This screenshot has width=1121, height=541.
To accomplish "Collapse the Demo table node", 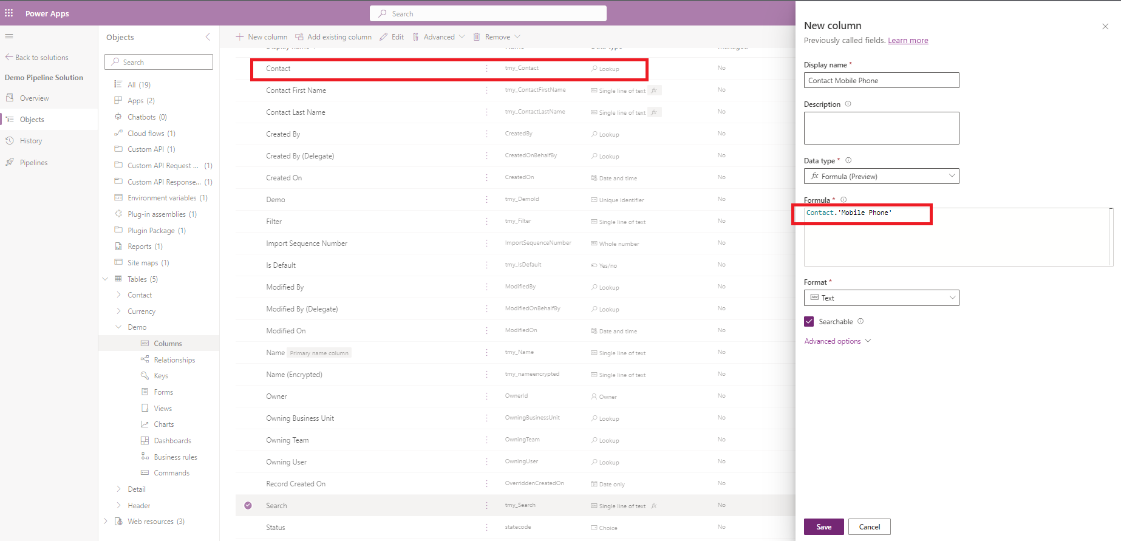I will (118, 327).
